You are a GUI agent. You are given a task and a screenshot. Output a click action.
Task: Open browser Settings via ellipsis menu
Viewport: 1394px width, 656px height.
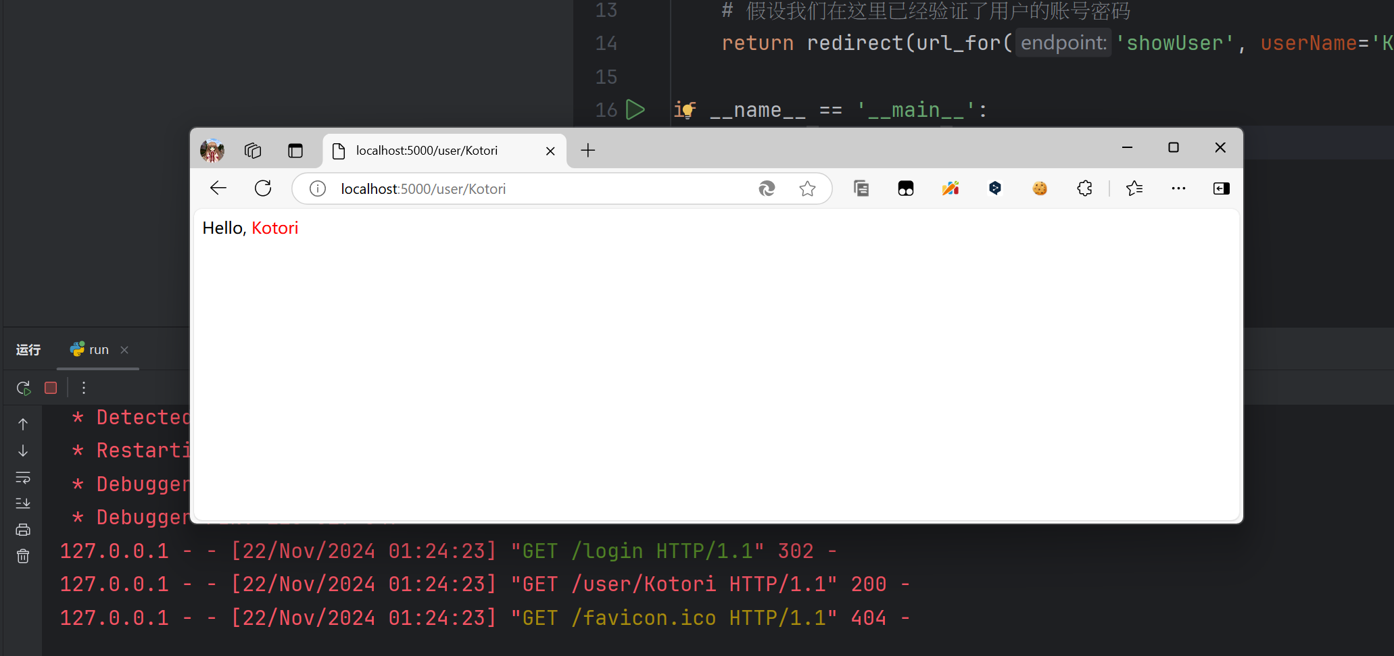(x=1178, y=188)
